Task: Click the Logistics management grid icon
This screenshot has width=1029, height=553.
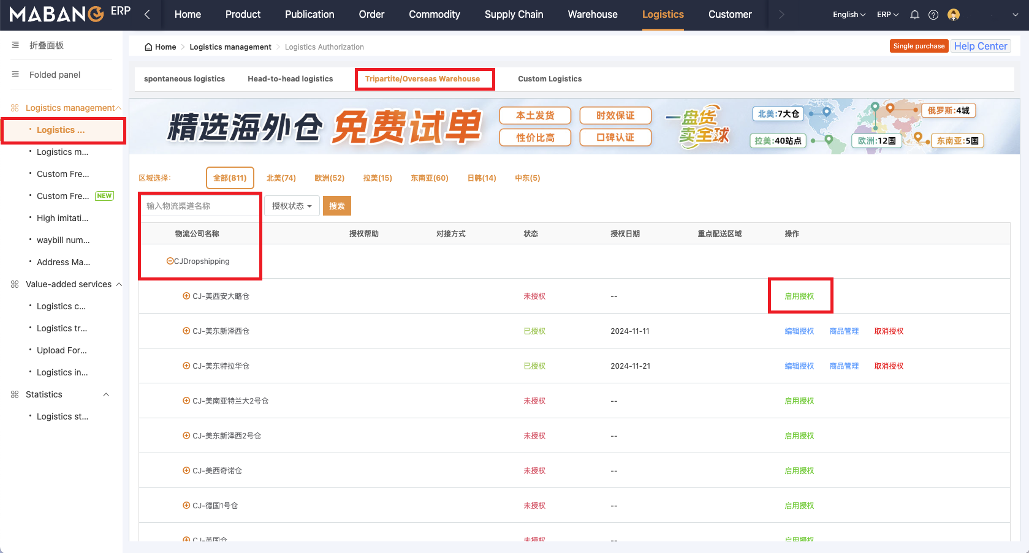Action: click(x=14, y=107)
